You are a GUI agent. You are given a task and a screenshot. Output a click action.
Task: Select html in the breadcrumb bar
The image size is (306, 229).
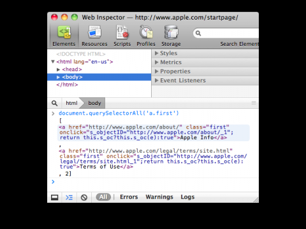71,103
